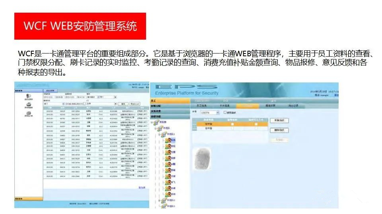Select the 外包队3 group icon in tree

(164, 206)
